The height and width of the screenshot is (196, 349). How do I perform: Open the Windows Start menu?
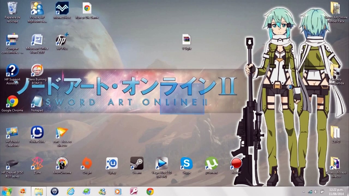(x=7, y=191)
